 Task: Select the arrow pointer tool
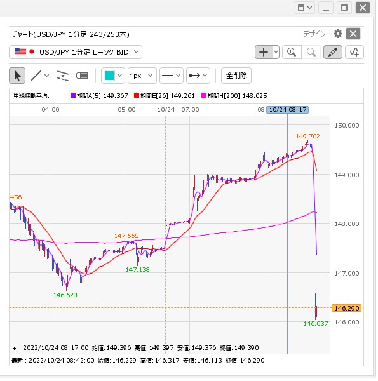tap(17, 76)
